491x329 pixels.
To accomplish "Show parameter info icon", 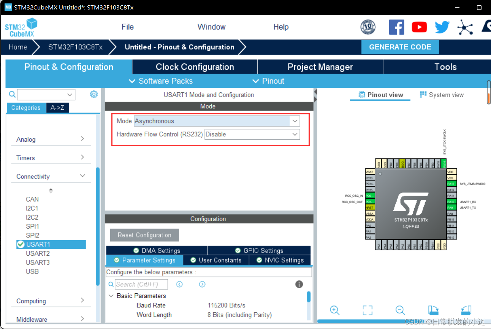I will tap(299, 284).
